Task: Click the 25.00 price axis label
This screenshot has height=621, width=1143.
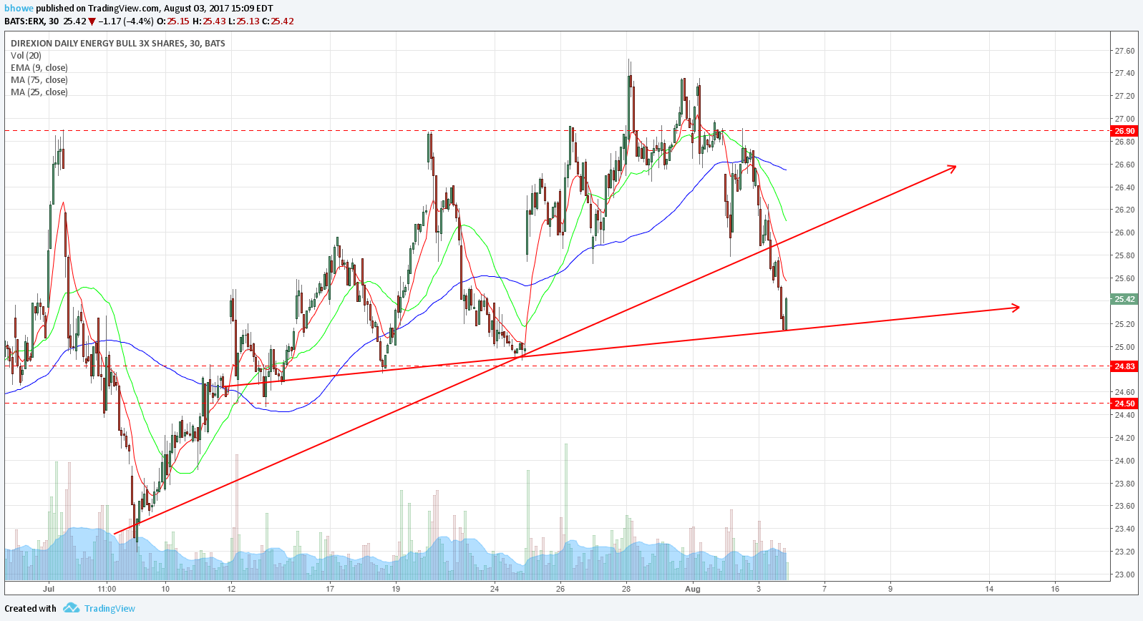Action: [x=1124, y=347]
